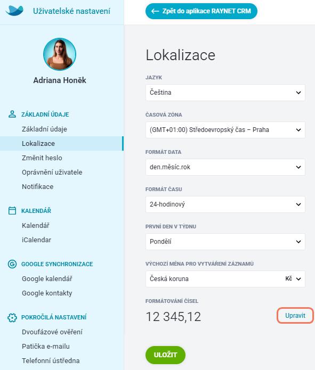Screen dimensions: 315x370
Task: Open the Jazyk dropdown showing Čeština
Action: coord(225,93)
